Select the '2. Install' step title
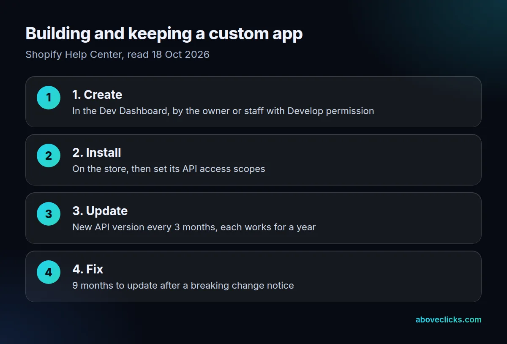This screenshot has width=507, height=344. pyautogui.click(x=97, y=153)
